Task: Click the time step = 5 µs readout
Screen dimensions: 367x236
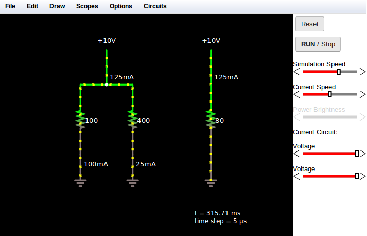Action: (220, 221)
